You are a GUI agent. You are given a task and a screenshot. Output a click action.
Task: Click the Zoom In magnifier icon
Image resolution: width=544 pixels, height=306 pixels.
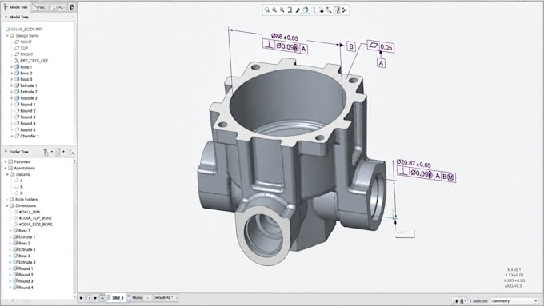[274, 10]
